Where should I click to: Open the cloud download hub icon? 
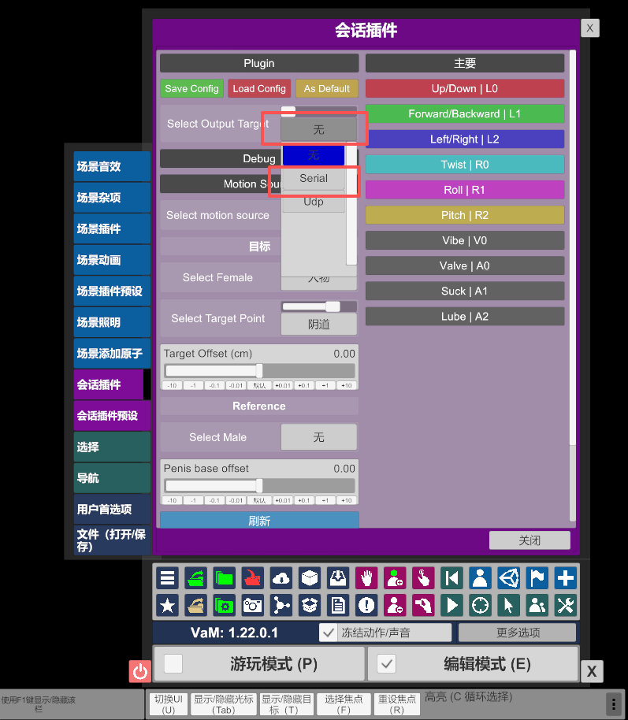point(281,577)
